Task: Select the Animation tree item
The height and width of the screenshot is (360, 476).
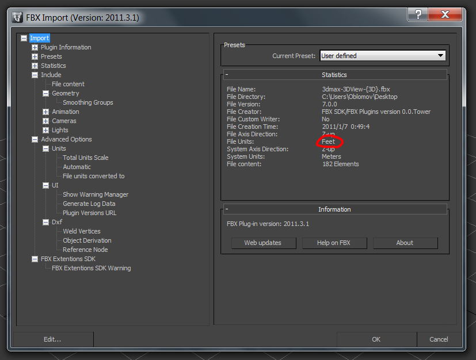Action: (x=66, y=112)
